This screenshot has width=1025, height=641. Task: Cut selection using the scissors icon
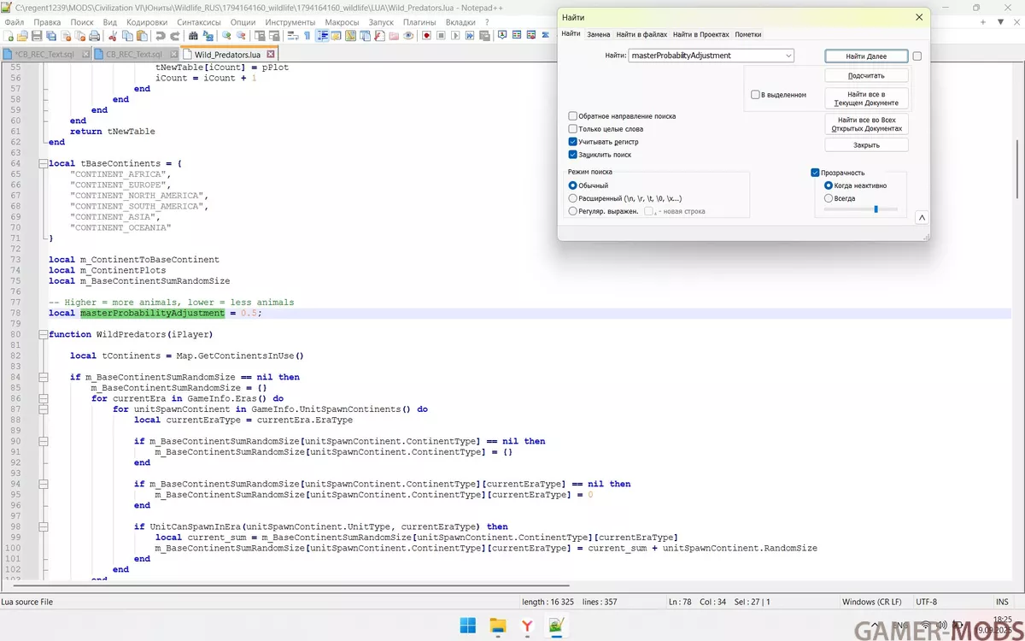point(113,36)
